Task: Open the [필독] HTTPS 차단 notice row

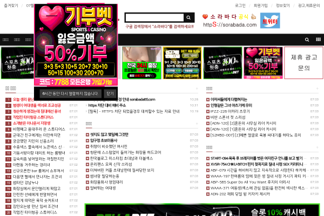Action: [x=134, y=111]
